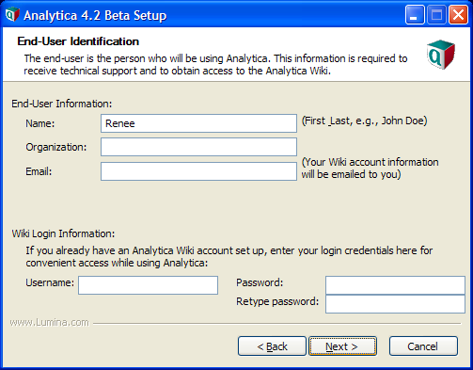
Task: Minimize the Analytica 4.2 Beta Setup window
Action: [415, 15]
